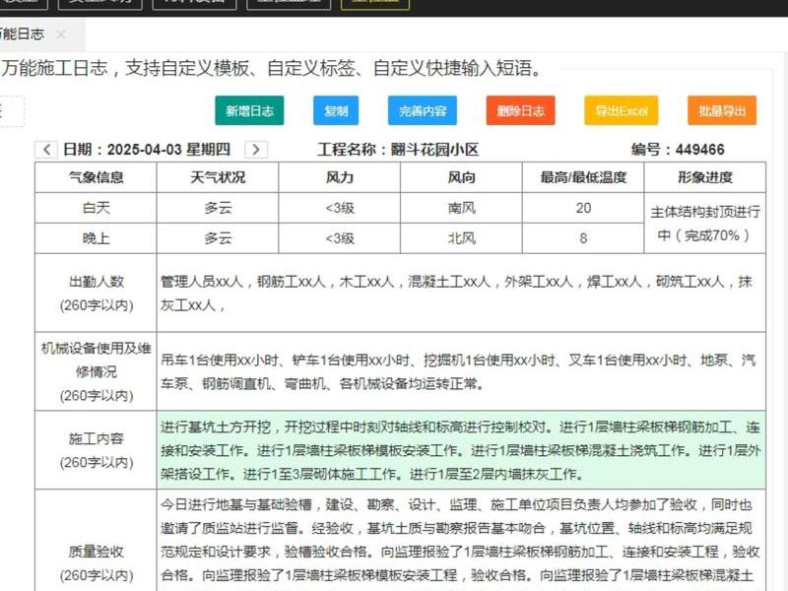Click the red 删除日志 button
The height and width of the screenshot is (591, 788).
pos(521,110)
